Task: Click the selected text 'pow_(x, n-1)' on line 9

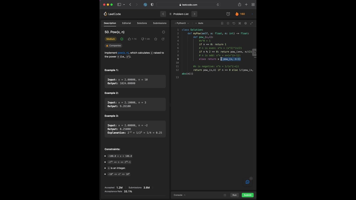Action: (x=232, y=59)
